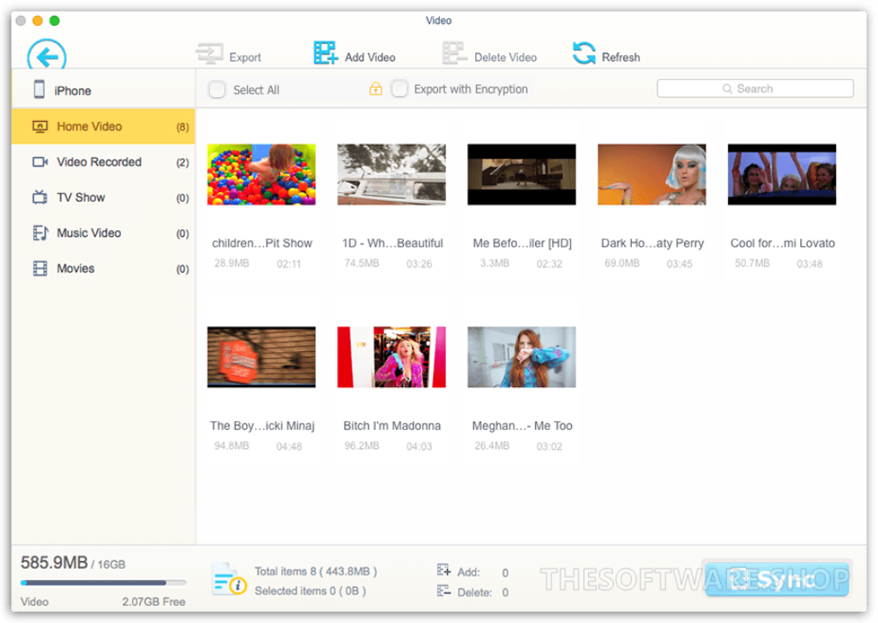Click the title 'Meghan…- Me Too'
The height and width of the screenshot is (623, 878).
click(x=522, y=426)
